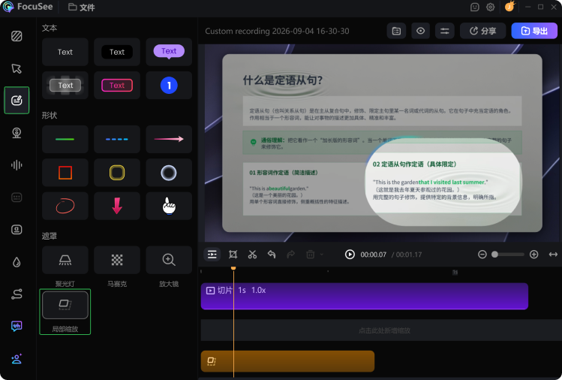
Task: Open the adjustment sliders settings button
Action: (x=444, y=32)
